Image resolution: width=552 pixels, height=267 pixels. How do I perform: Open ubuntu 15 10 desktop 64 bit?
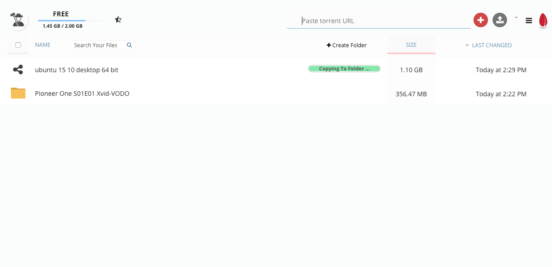click(x=77, y=70)
